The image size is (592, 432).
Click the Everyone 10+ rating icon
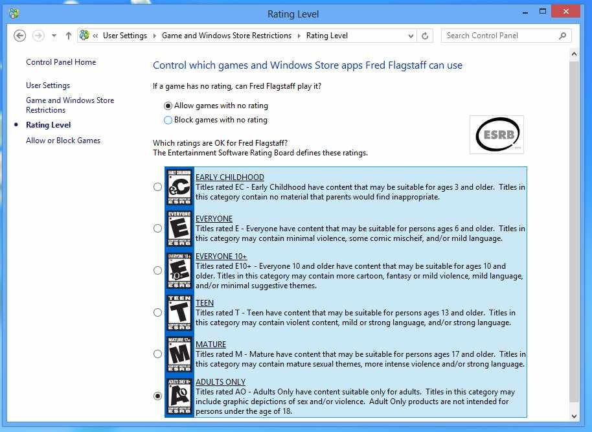click(179, 270)
